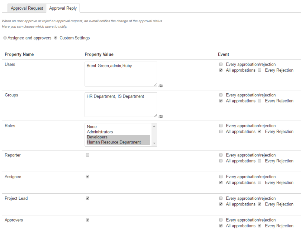Image resolution: width=301 pixels, height=232 pixels.
Task: Select 'Assignee and approvers' radio option
Action: point(5,38)
